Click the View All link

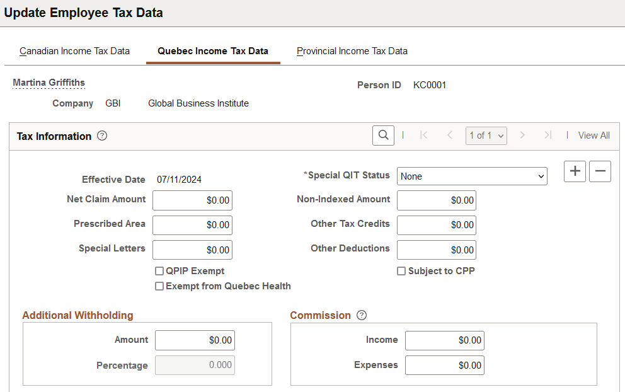(593, 135)
